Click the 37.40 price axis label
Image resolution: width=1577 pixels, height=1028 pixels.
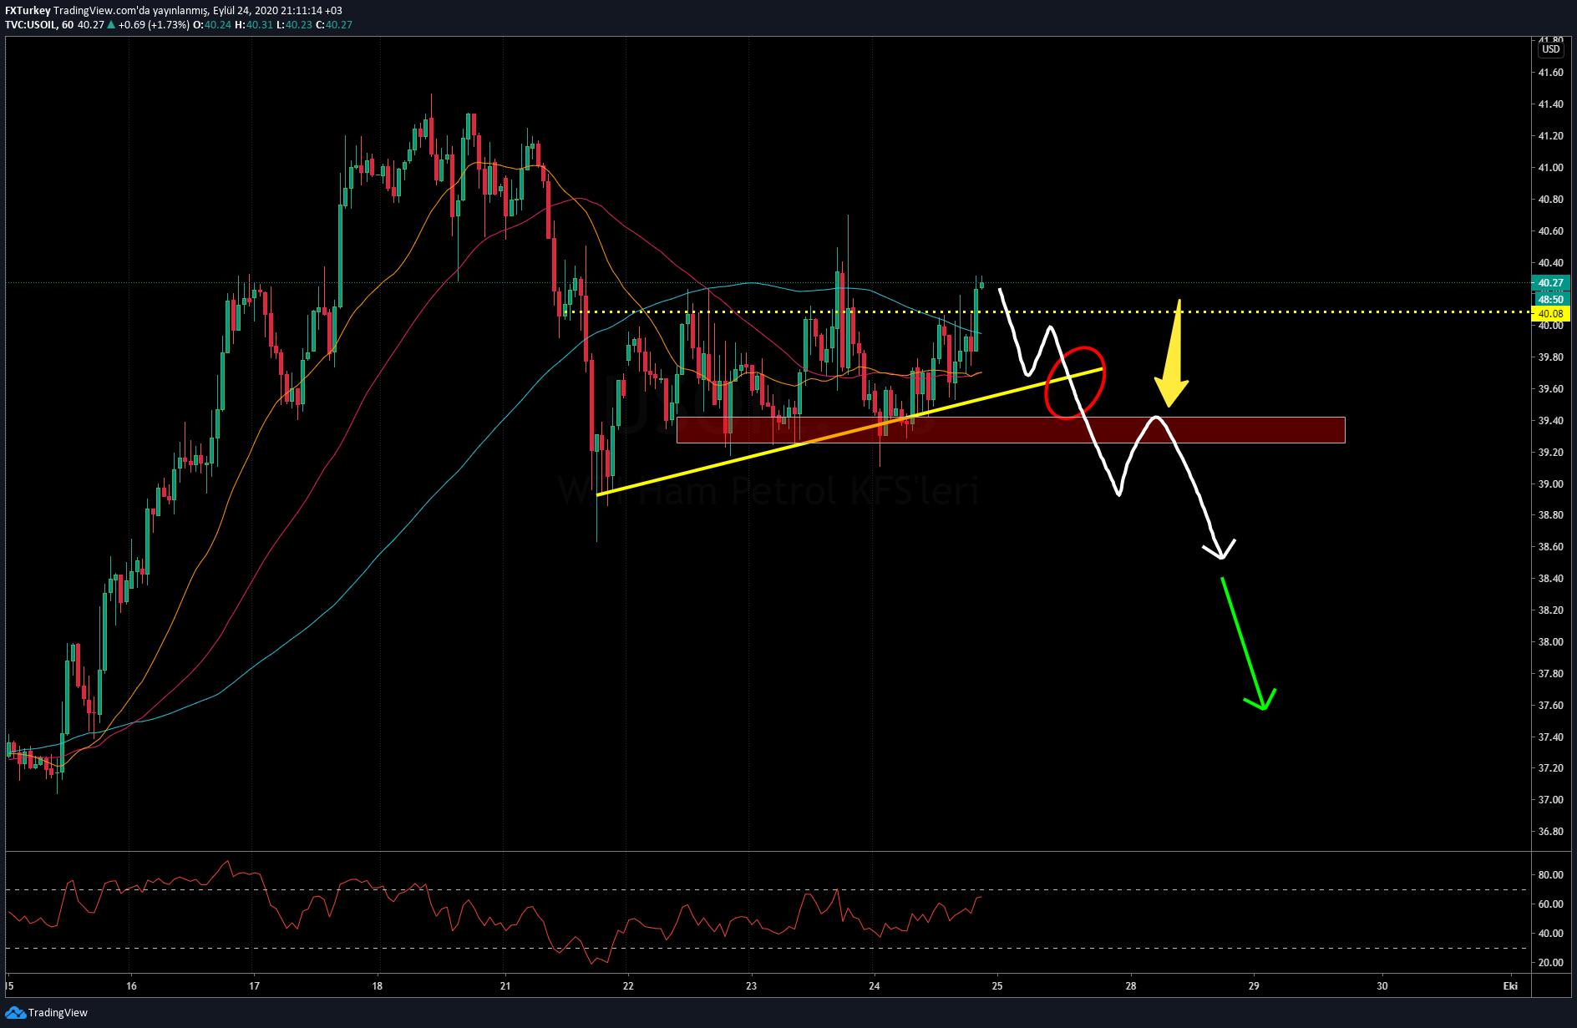tap(1550, 737)
